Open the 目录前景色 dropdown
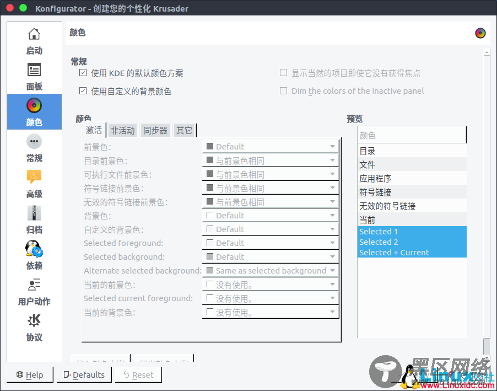This screenshot has height=391, width=497. pos(271,160)
